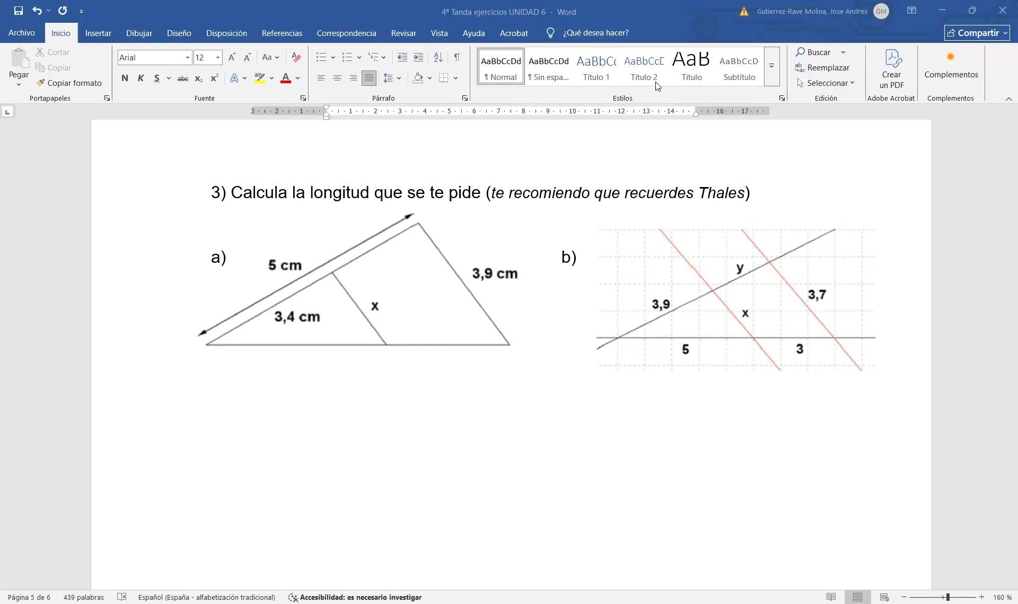Open the Insertar ribbon tab
The width and height of the screenshot is (1018, 604).
98,33
